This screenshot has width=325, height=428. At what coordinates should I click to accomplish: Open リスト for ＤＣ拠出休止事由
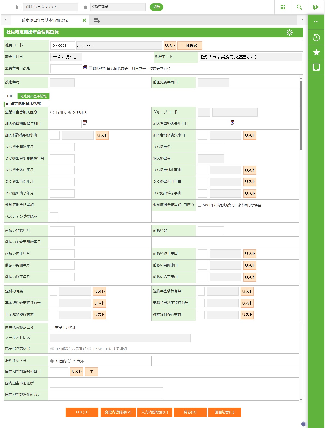pyautogui.click(x=250, y=170)
